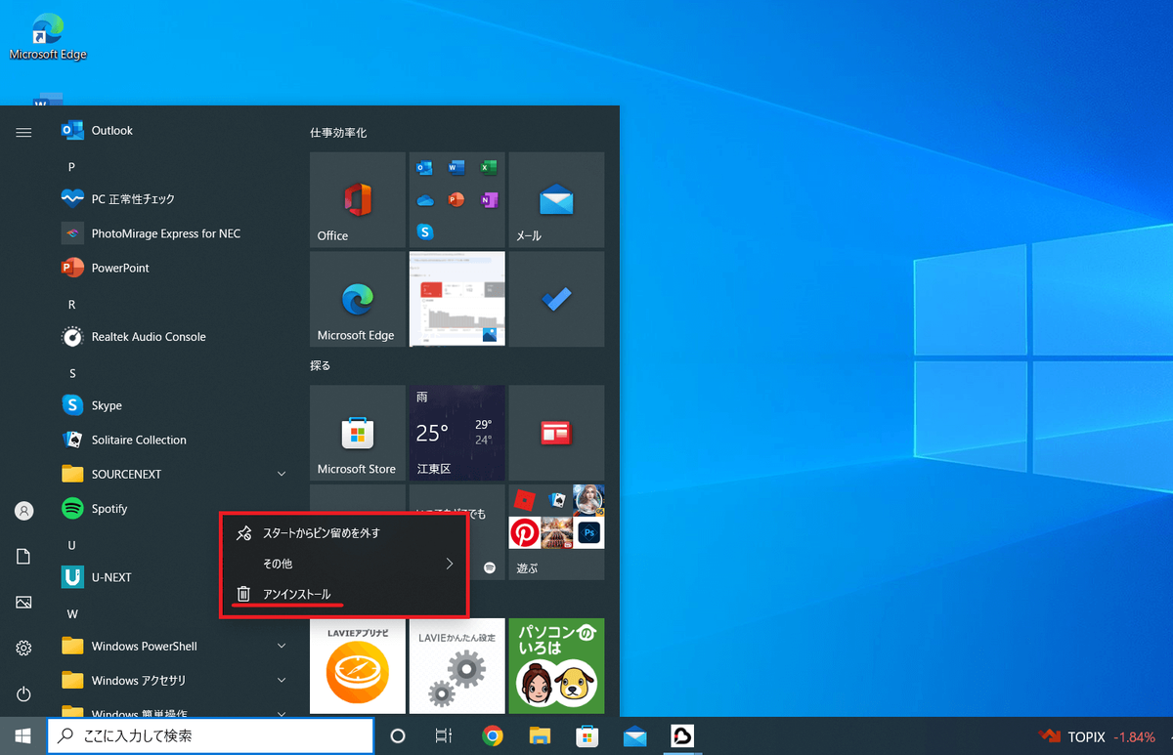Focus the ここに入力して検索 search box
Viewport: 1173px width, 755px height.
click(210, 735)
